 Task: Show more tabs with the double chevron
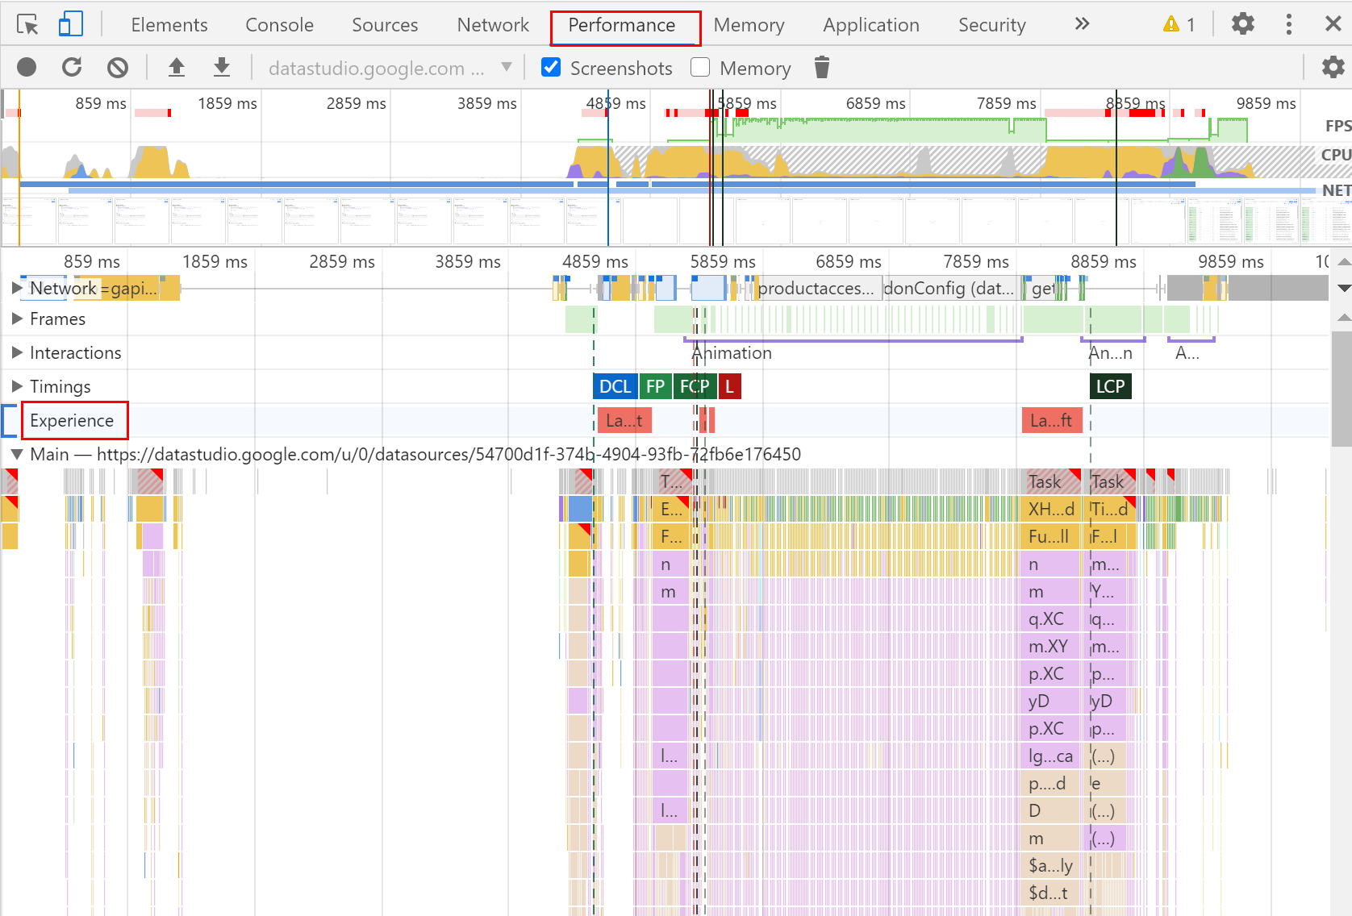[1082, 24]
